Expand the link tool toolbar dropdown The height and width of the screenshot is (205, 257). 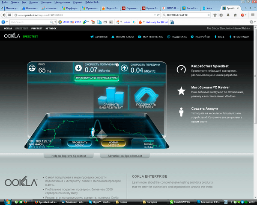[x=88, y=22]
